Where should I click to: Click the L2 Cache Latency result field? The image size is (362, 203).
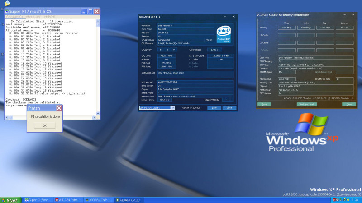click(344, 42)
